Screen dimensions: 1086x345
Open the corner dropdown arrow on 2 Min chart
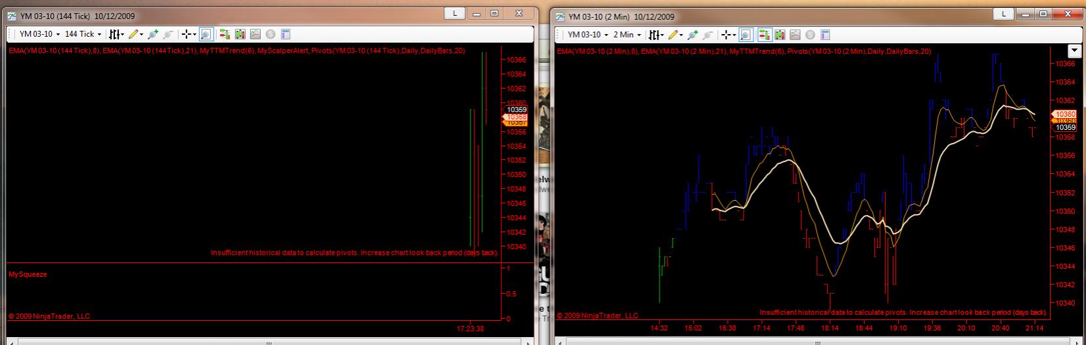click(x=1075, y=51)
